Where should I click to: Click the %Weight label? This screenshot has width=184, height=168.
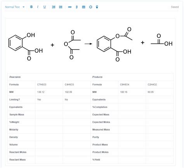(x=14, y=122)
